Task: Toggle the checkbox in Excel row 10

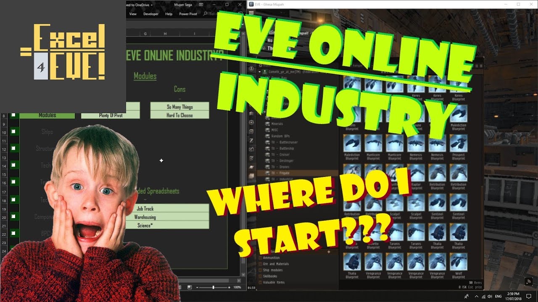Action: (14, 131)
